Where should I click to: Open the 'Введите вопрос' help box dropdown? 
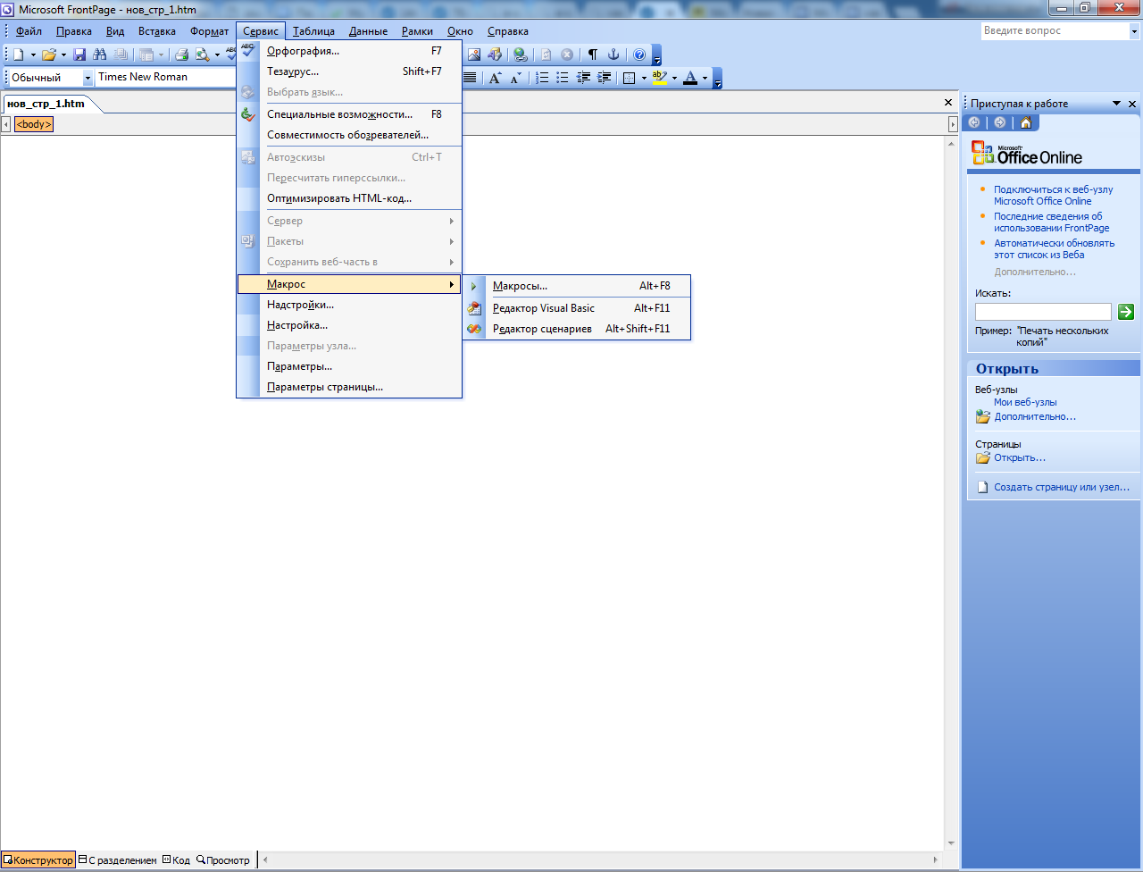click(1134, 30)
